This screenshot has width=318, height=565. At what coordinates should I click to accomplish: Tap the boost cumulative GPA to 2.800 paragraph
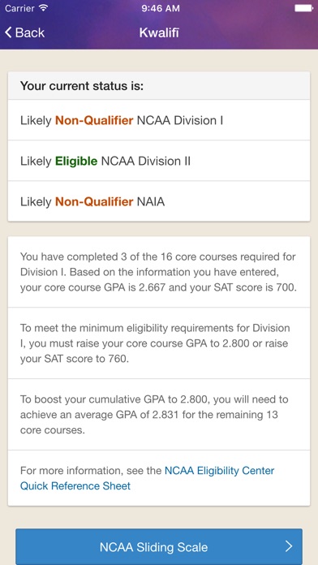(159, 414)
